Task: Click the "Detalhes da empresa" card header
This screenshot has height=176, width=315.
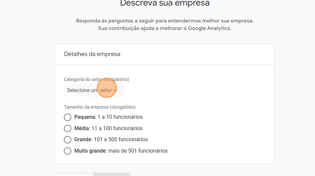Action: tap(92, 54)
